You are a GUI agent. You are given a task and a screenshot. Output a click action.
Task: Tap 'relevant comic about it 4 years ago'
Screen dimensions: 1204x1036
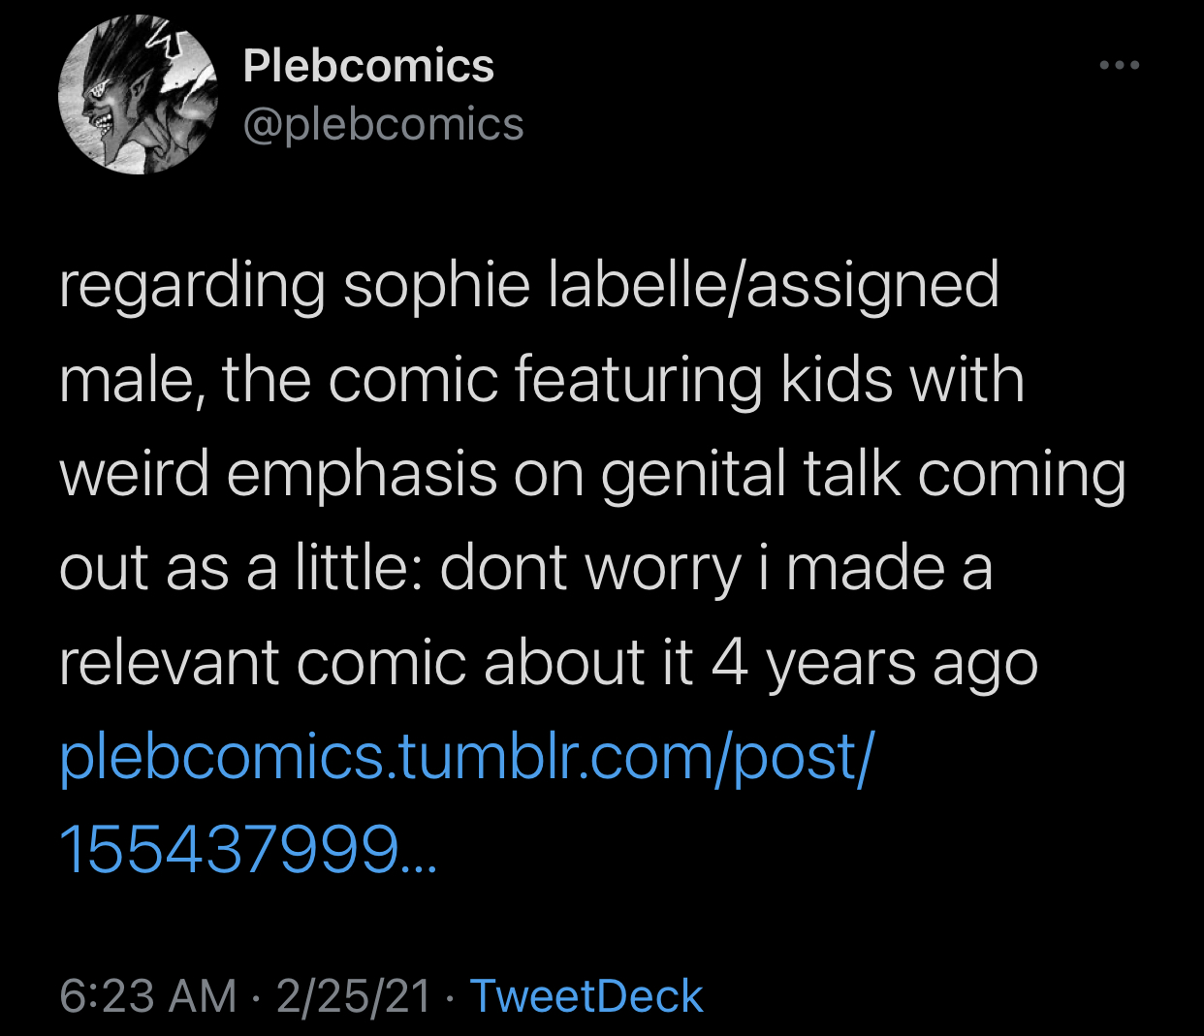[x=549, y=664]
